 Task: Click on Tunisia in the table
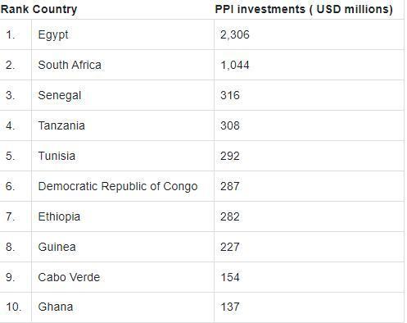pyautogui.click(x=57, y=156)
